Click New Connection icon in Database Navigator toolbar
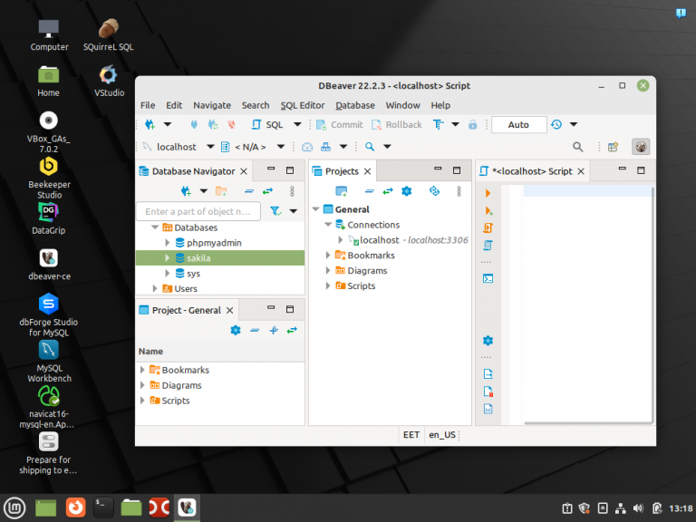The image size is (696, 522). [x=186, y=191]
